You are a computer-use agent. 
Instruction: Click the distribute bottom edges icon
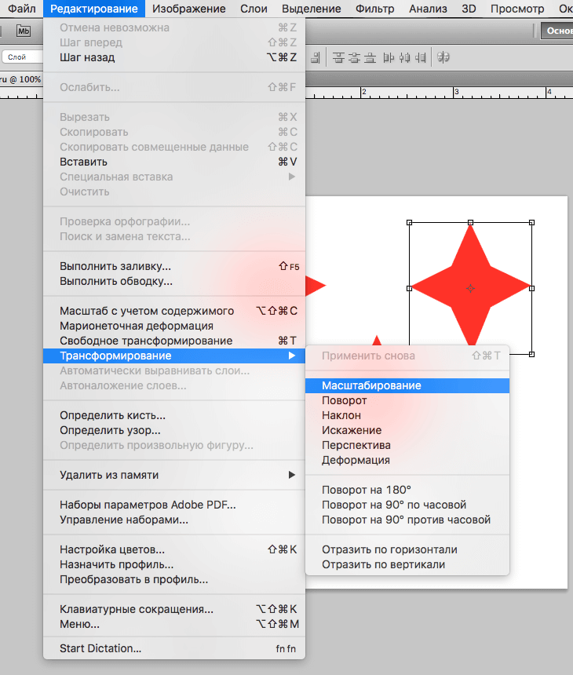[x=370, y=57]
